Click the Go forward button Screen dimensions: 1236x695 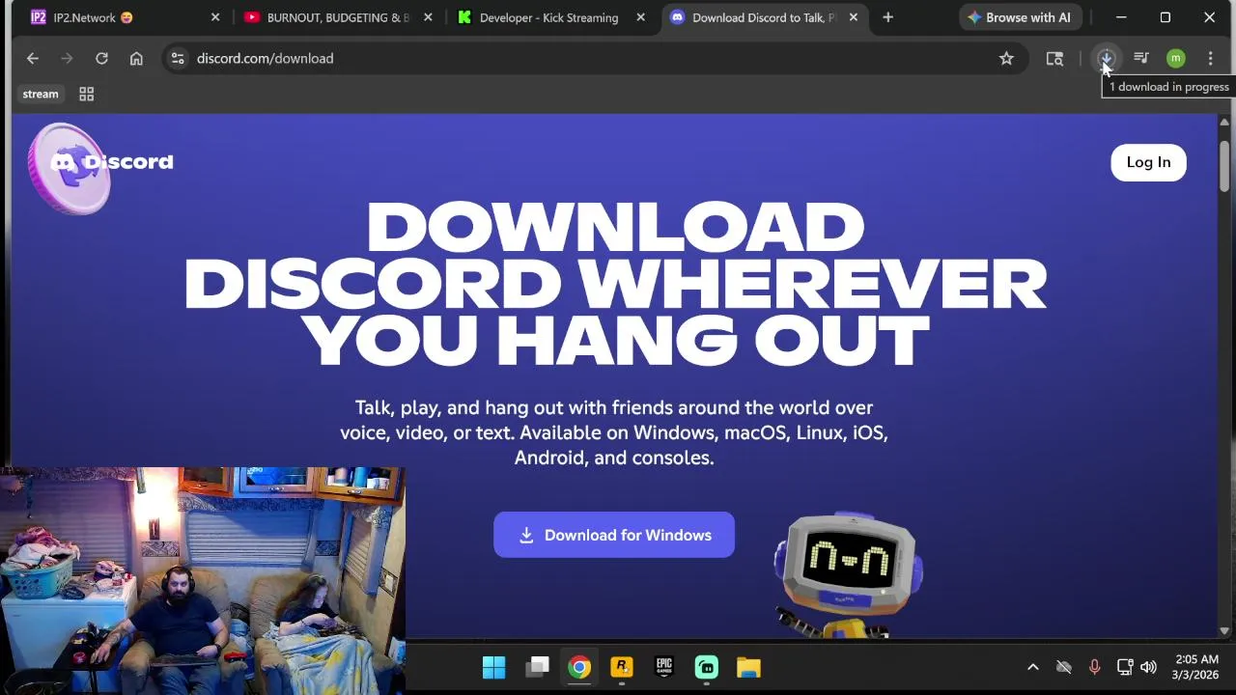[x=67, y=59]
